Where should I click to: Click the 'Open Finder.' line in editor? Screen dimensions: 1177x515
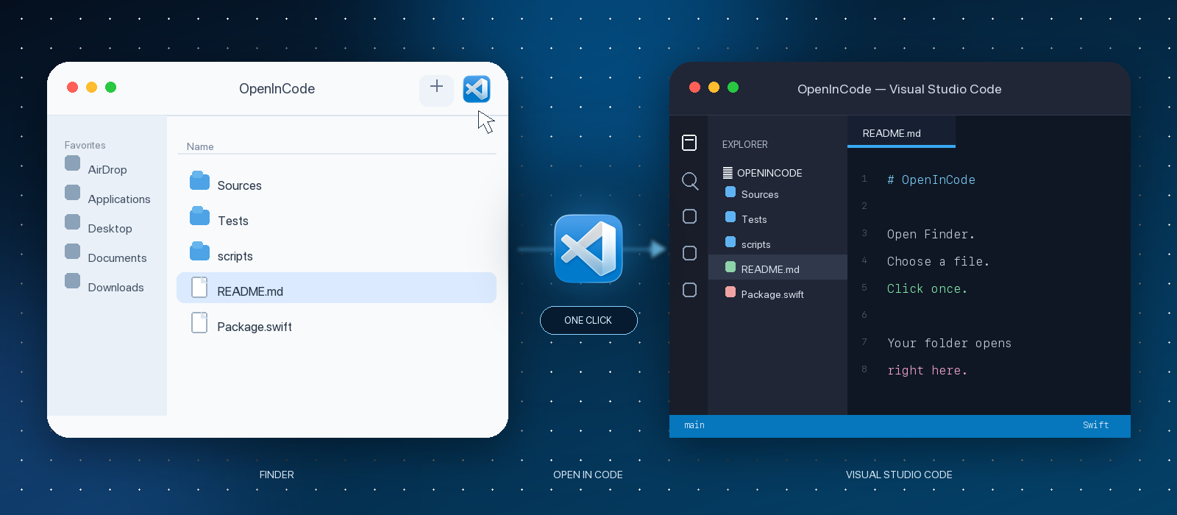[931, 234]
